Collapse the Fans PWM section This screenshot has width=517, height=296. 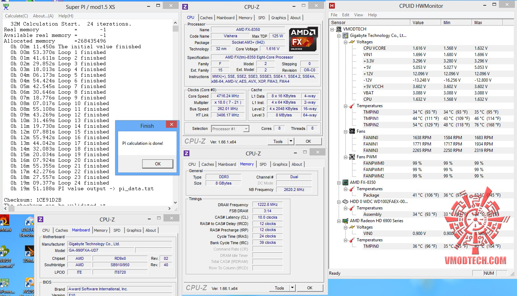point(346,157)
